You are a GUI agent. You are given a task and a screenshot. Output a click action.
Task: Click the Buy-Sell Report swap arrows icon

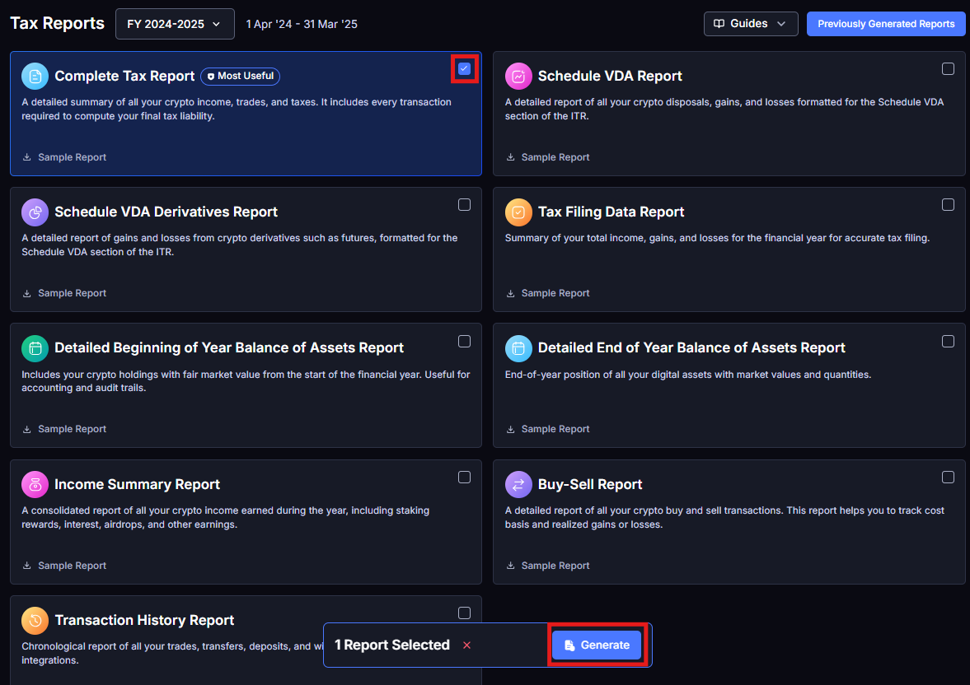518,485
